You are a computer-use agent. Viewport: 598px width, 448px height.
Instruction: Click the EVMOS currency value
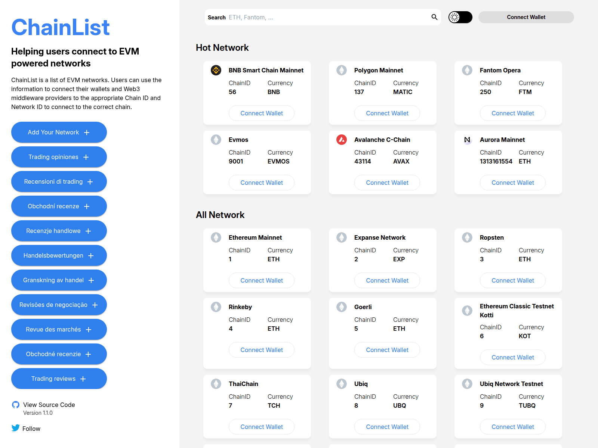pyautogui.click(x=278, y=161)
